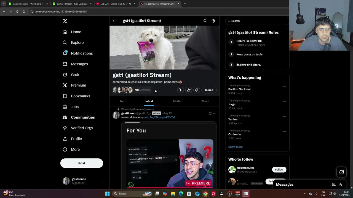Toggle community notifications bell icon
Viewport: 353px width, 198px height.
pos(197,90)
